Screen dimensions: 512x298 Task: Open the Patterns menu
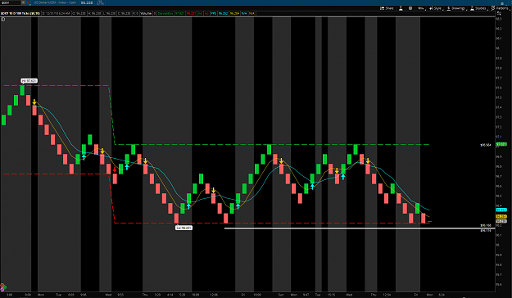click(x=501, y=8)
